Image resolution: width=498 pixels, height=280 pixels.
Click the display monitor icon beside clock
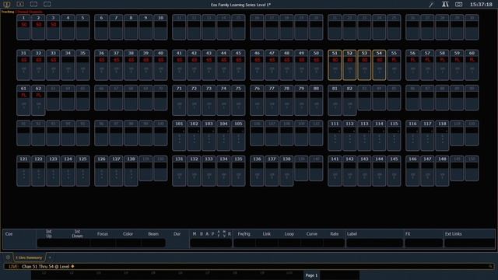pos(458,5)
